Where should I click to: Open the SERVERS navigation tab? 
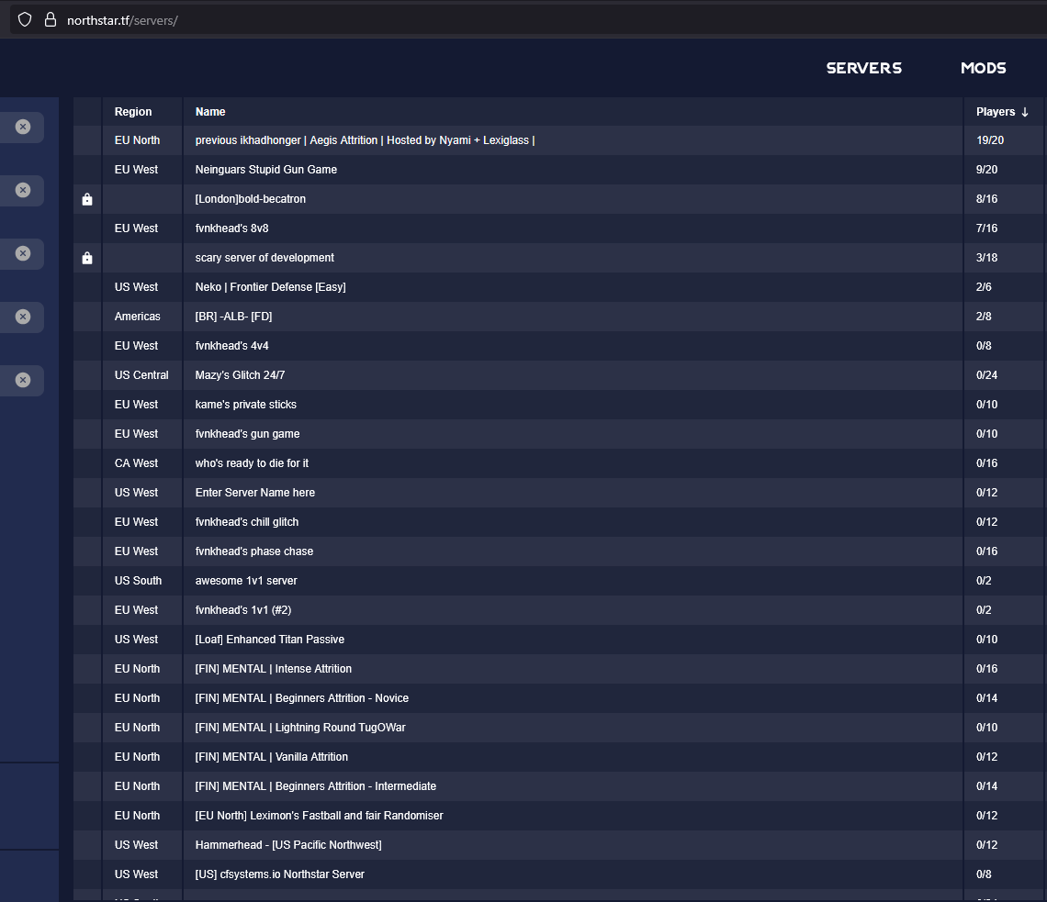(864, 68)
